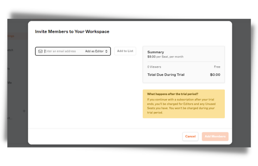The height and width of the screenshot is (166, 258).
Task: Click the Total Due During Trial label
Action: [x=166, y=75]
